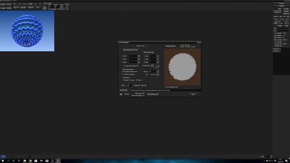Select the 64 preview size radio button
This screenshot has width=290, height=163.
(181, 47)
